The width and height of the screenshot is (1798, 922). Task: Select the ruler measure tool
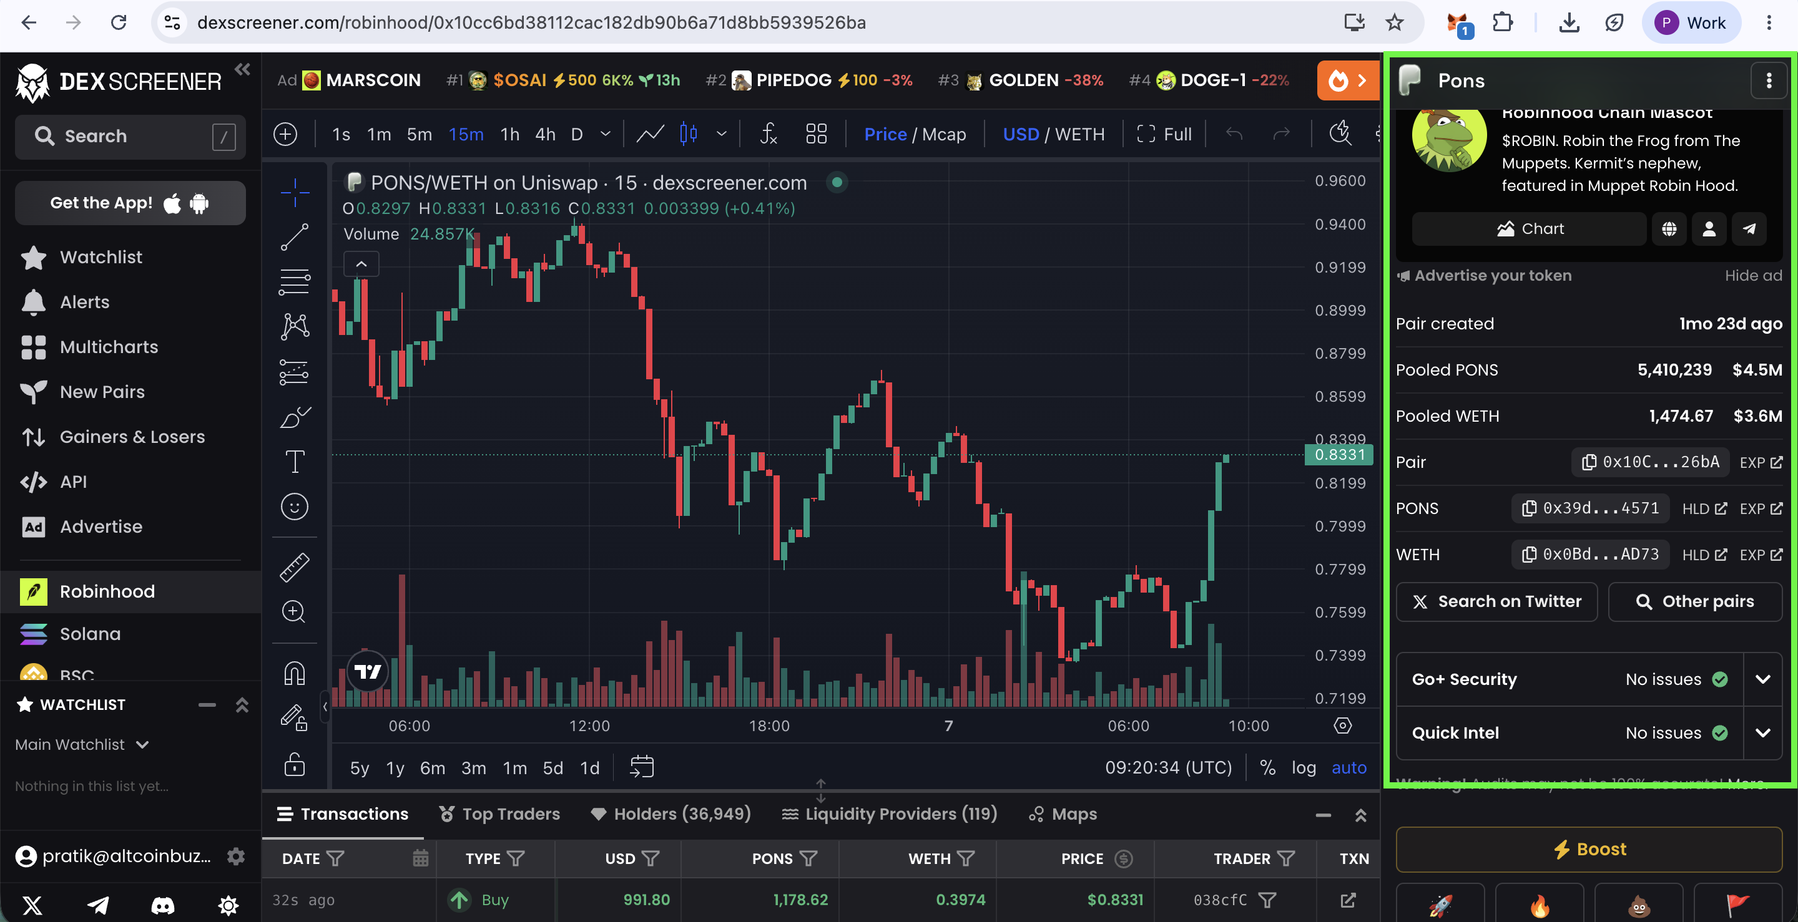pyautogui.click(x=295, y=567)
